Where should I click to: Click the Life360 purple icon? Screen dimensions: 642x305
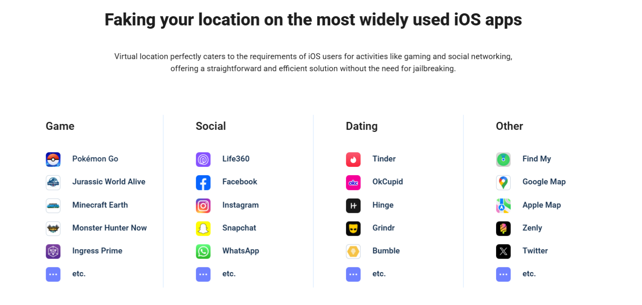[203, 159]
